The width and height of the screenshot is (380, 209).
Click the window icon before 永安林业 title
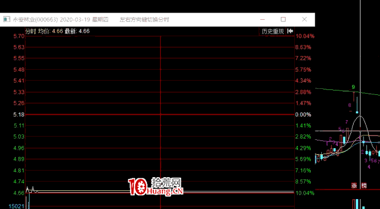(x=7, y=19)
